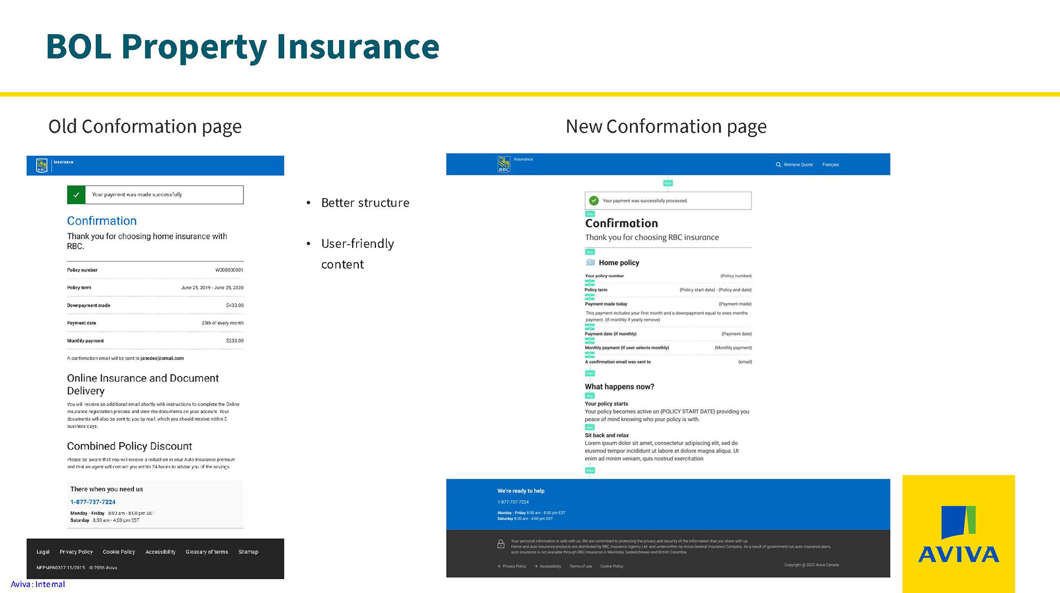Click the BOL Property Insurance slide title
This screenshot has height=593, width=1060.
coord(242,47)
